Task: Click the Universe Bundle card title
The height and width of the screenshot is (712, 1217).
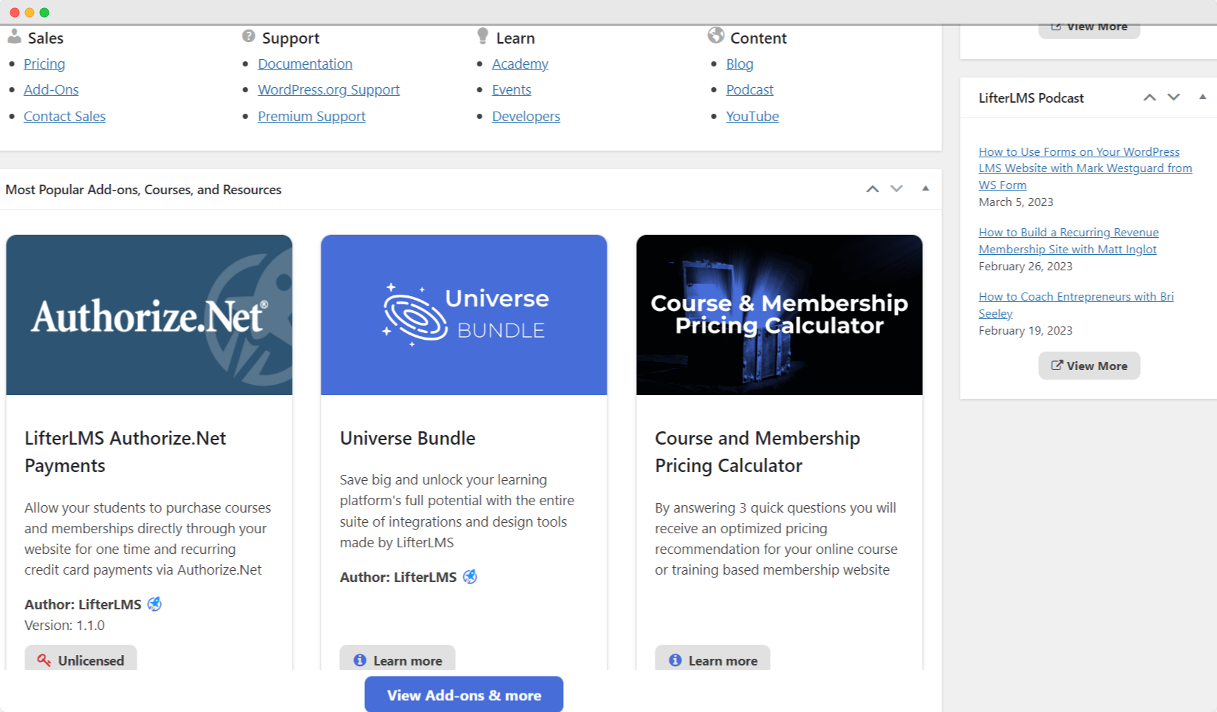Action: coord(407,438)
